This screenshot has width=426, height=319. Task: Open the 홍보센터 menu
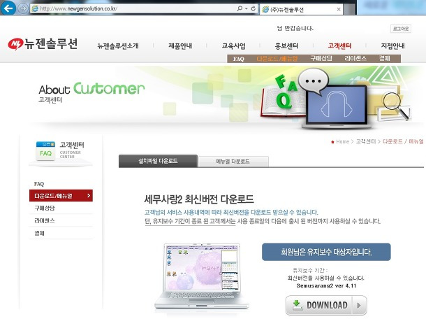[x=286, y=45]
